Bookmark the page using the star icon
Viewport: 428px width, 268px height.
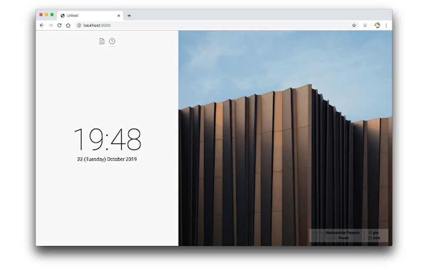pyautogui.click(x=354, y=25)
